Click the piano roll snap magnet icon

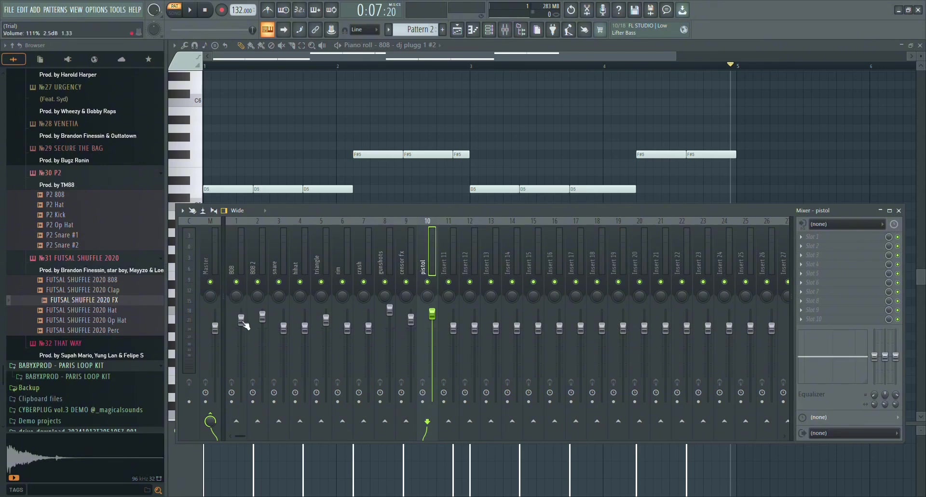194,45
